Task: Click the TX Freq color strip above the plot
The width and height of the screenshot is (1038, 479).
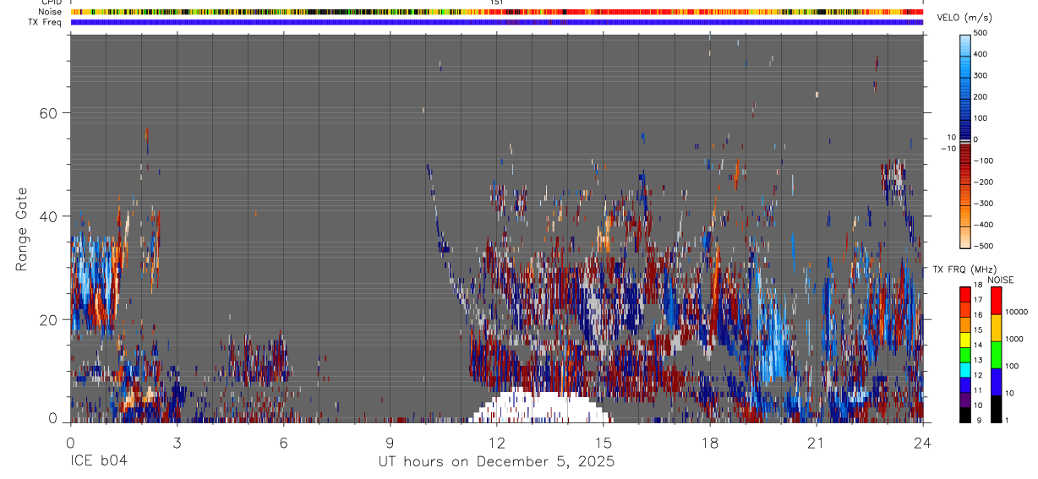Action: tap(497, 22)
